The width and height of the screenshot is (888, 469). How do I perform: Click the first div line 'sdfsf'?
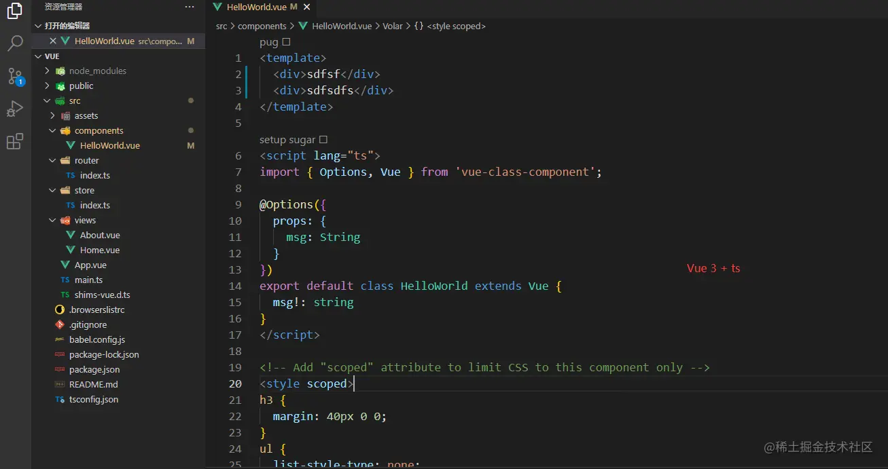pyautogui.click(x=327, y=74)
